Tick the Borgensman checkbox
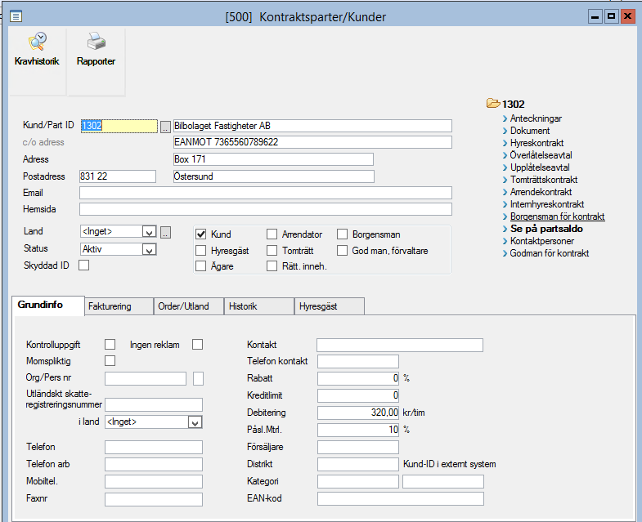Image resolution: width=642 pixels, height=522 pixels. [343, 234]
